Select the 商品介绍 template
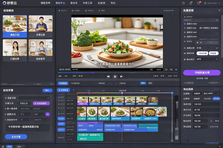The image size is (223, 148). (x=15, y=26)
